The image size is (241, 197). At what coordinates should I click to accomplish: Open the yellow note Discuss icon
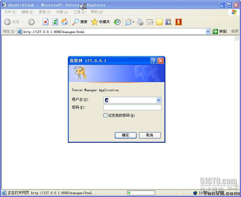159,22
